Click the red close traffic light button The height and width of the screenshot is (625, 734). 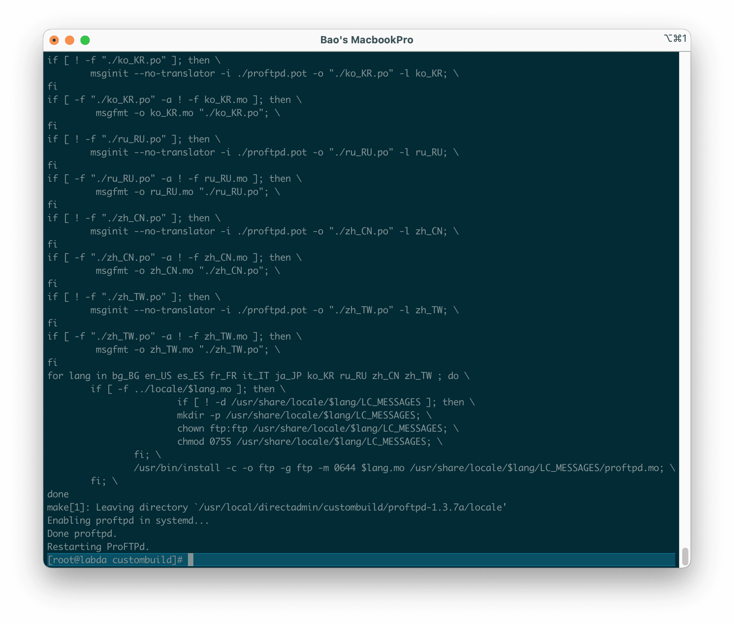click(55, 40)
